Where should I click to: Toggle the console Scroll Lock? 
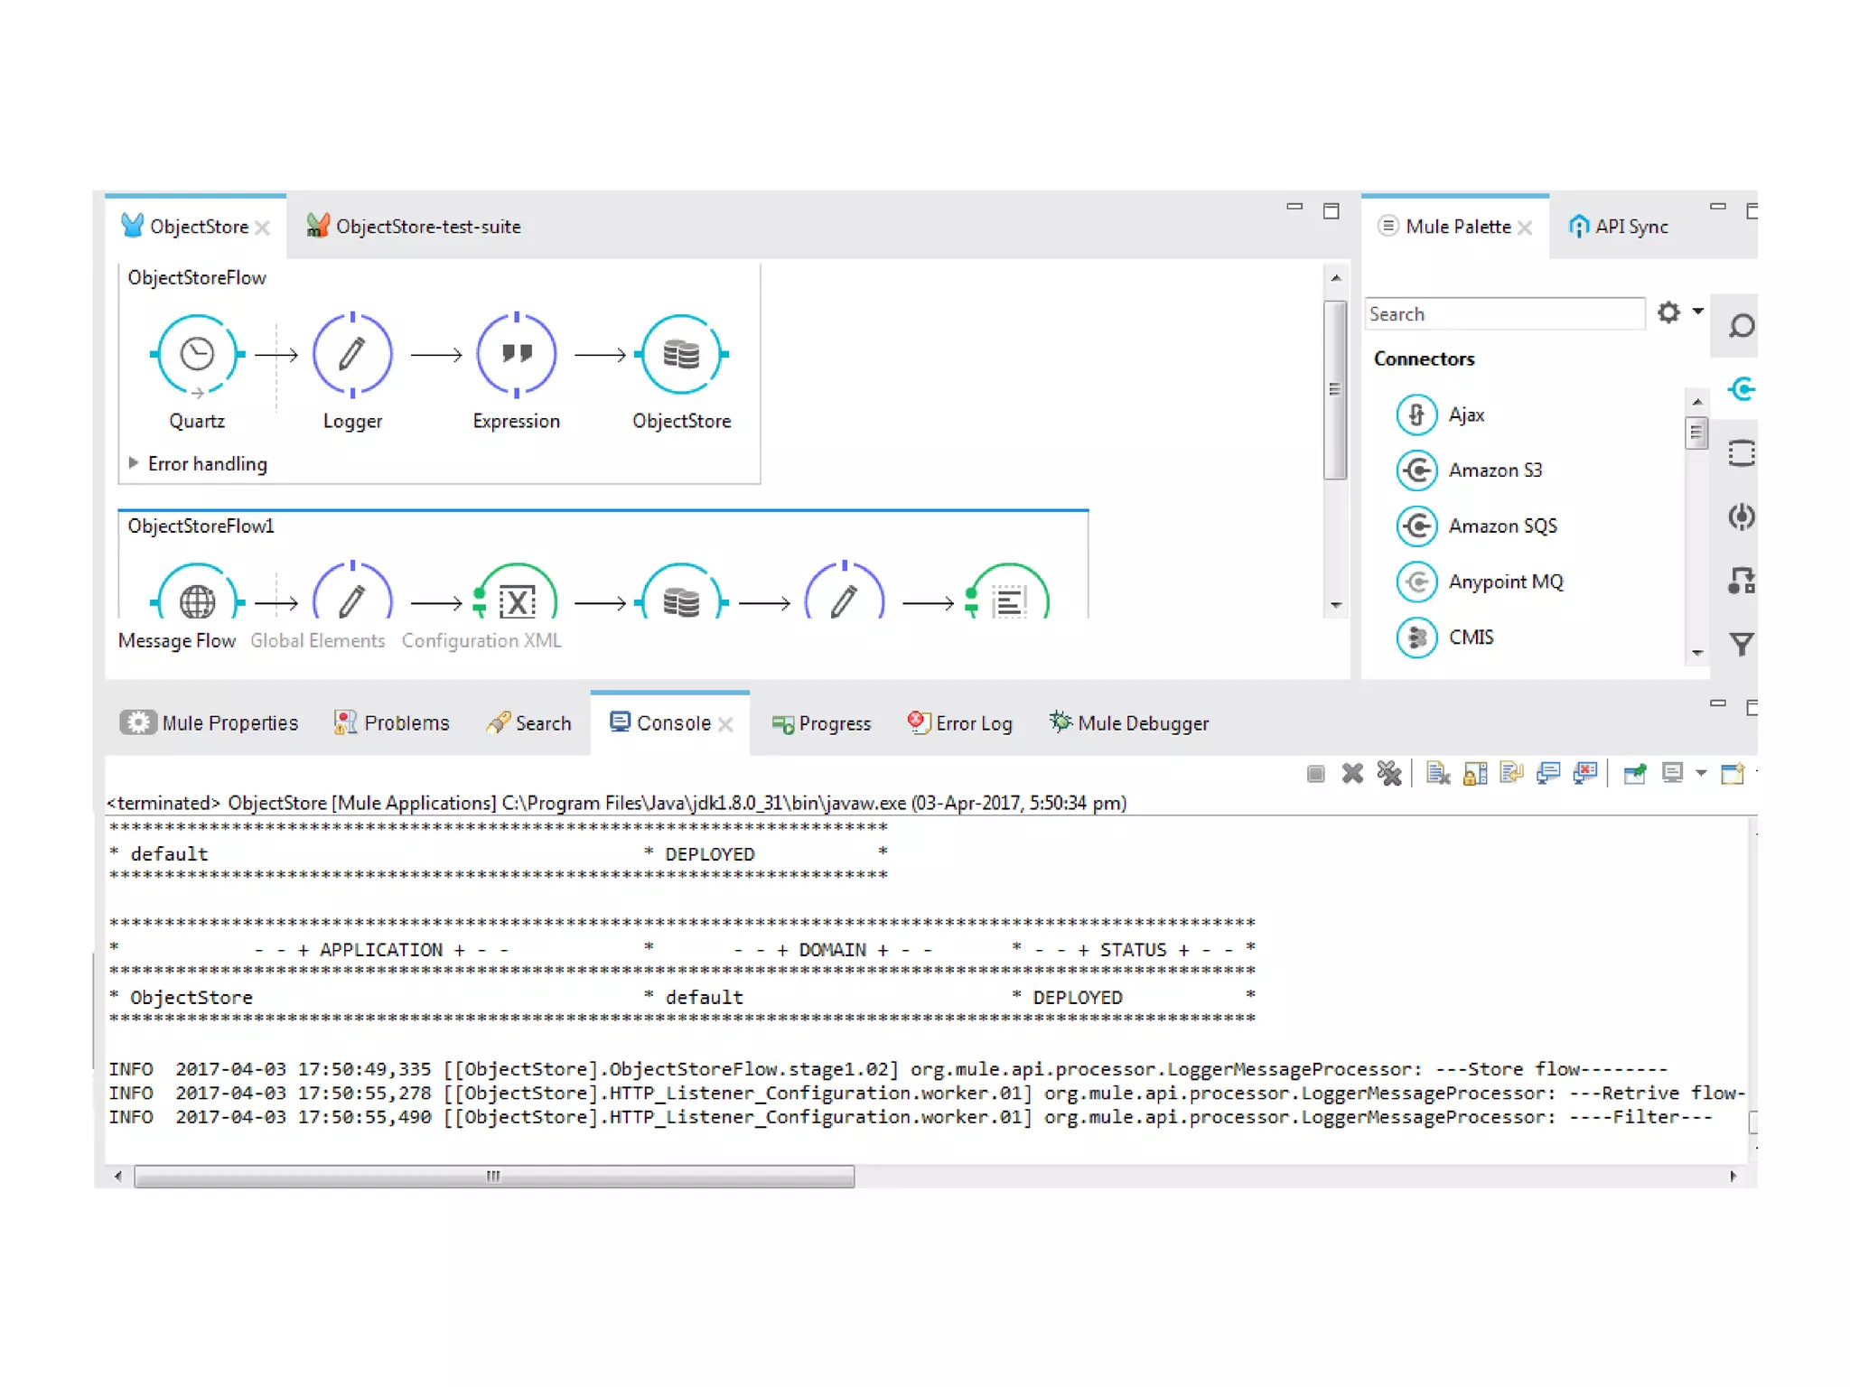[x=1474, y=774]
